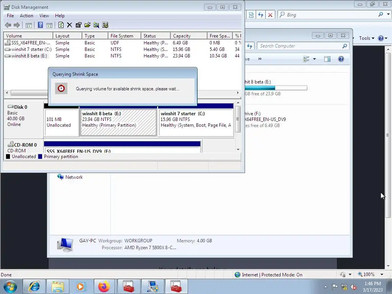
Task: Toggle Show/Hide Console Tree toolbar icon
Action: click(29, 25)
